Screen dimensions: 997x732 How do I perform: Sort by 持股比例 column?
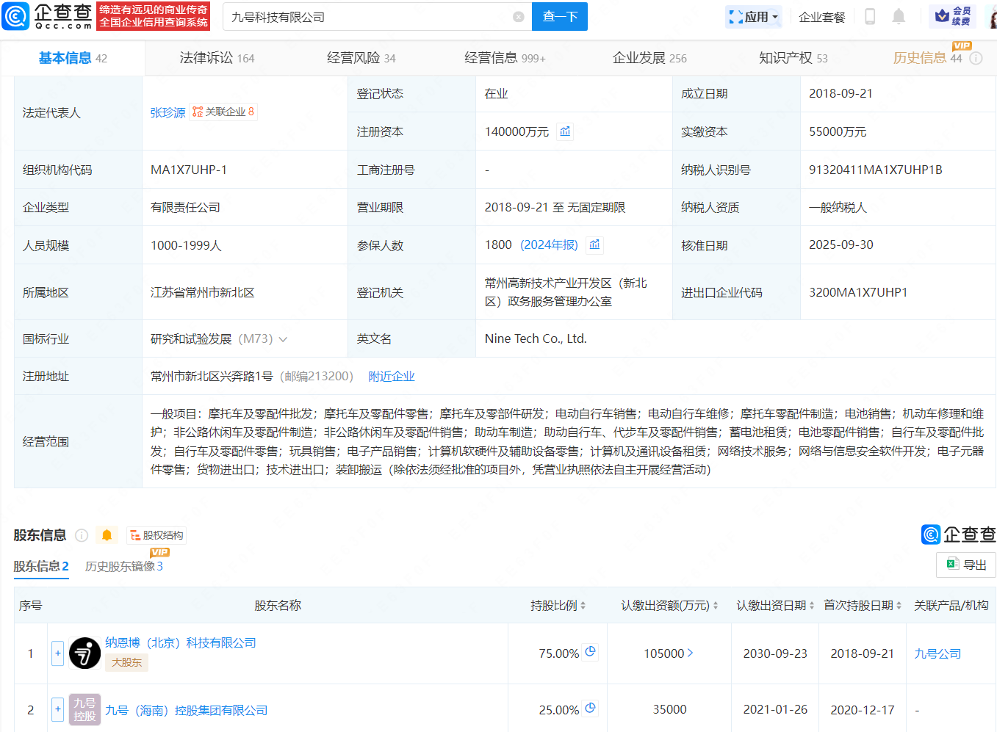pyautogui.click(x=558, y=606)
